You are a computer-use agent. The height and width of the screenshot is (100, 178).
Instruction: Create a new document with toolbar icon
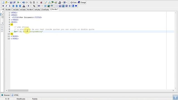3,2
